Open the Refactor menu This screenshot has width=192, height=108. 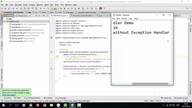(x=40, y=5)
